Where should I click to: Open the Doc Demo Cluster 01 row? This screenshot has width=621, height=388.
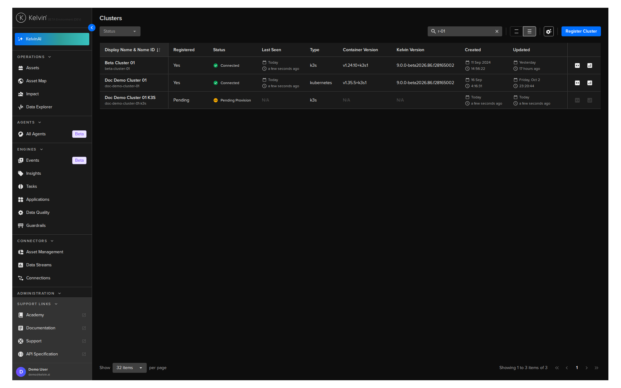(350, 83)
